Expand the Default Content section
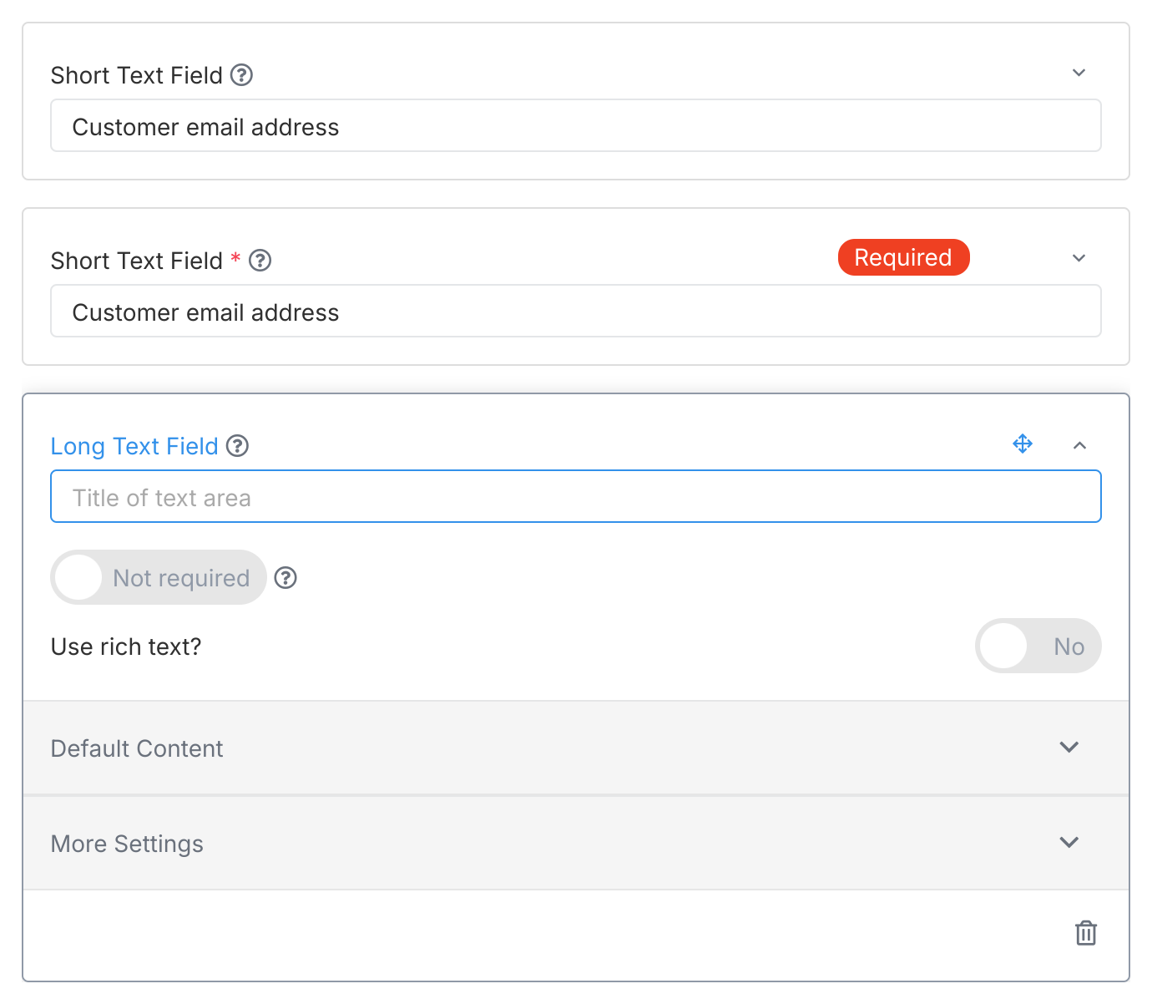 point(1069,748)
